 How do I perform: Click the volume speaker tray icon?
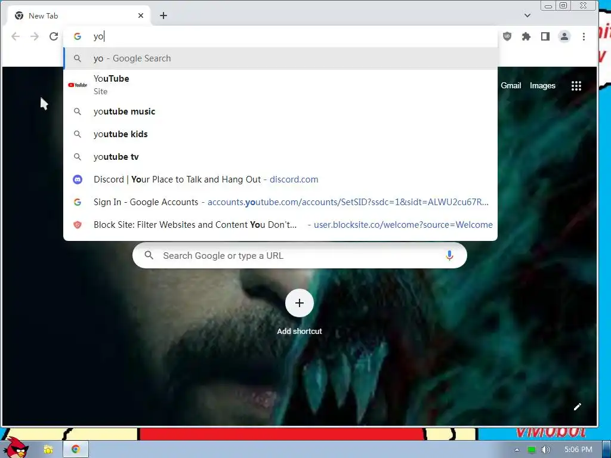point(546,450)
